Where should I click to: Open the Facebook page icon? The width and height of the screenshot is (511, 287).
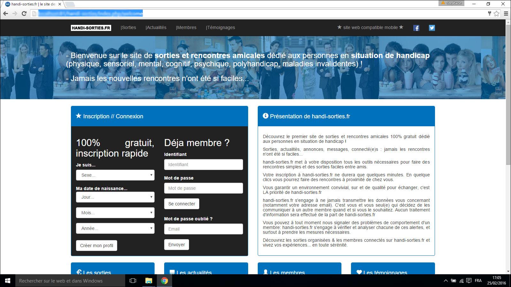pyautogui.click(x=416, y=28)
